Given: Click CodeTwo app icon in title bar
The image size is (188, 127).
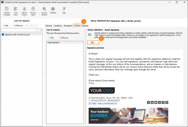Looking at the screenshot, I should pos(2,2).
